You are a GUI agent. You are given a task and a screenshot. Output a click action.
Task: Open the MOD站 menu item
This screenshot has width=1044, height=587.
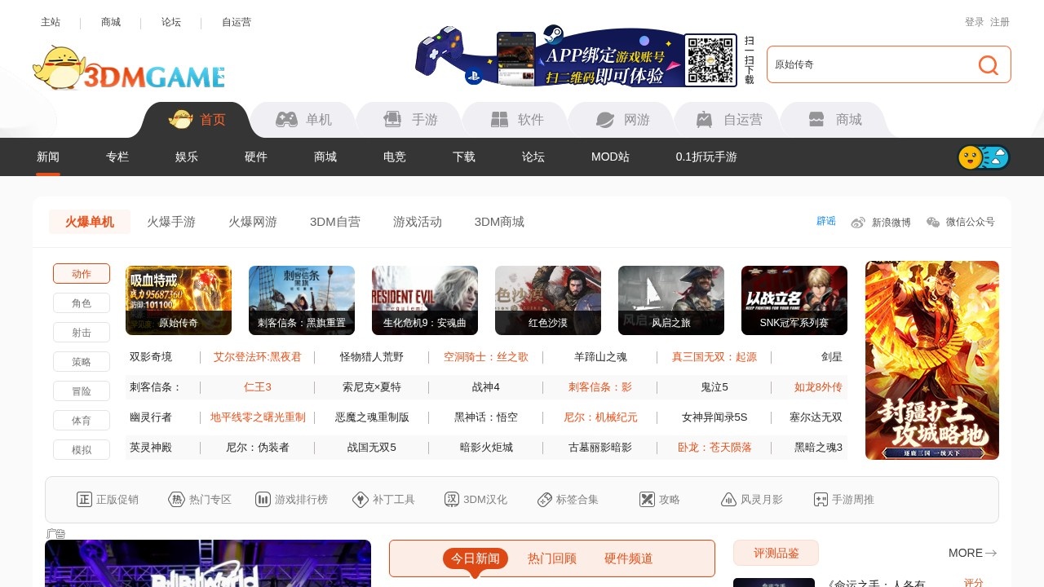click(610, 157)
